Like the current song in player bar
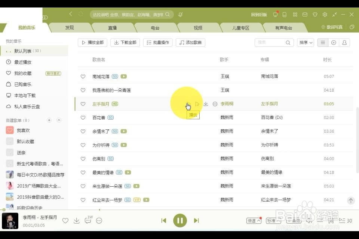Image resolution: width=359 pixels, height=239 pixels. click(x=65, y=221)
